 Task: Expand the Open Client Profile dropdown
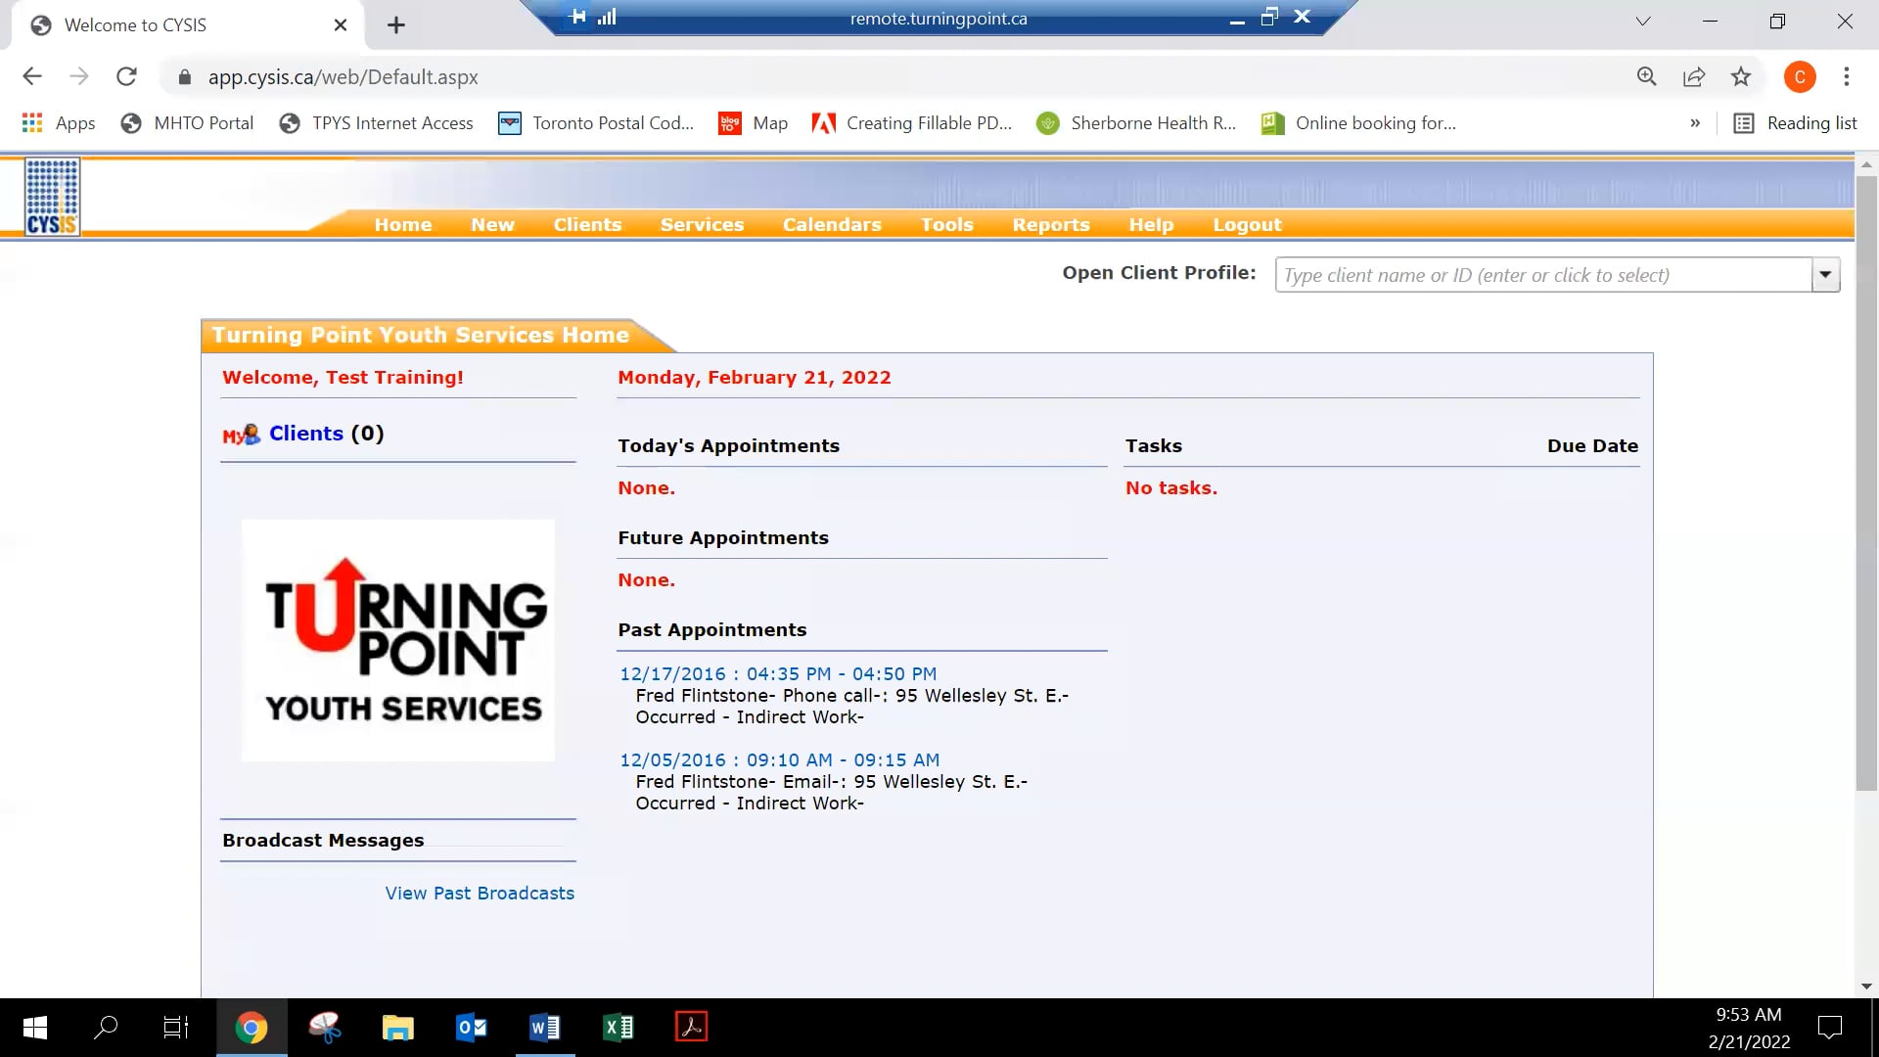(1825, 275)
